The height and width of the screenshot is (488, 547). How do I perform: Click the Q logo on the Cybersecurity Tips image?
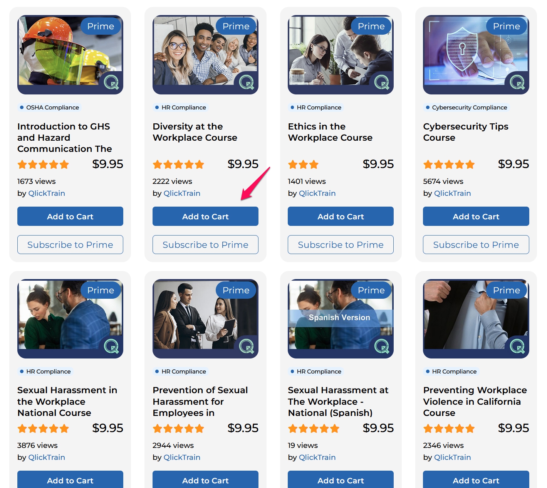click(517, 82)
